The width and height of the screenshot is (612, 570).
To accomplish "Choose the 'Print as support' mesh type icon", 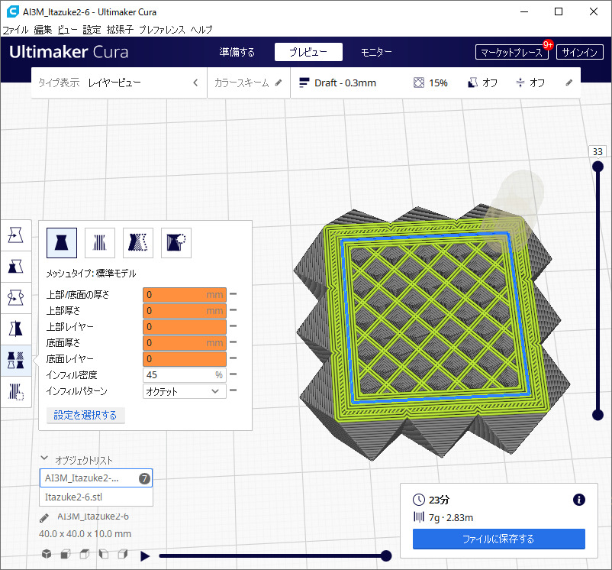I will [99, 243].
